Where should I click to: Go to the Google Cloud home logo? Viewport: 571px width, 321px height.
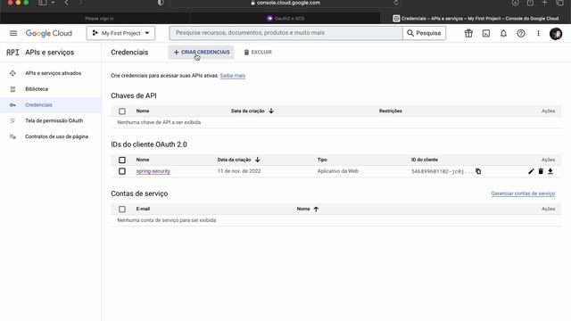pyautogui.click(x=49, y=33)
